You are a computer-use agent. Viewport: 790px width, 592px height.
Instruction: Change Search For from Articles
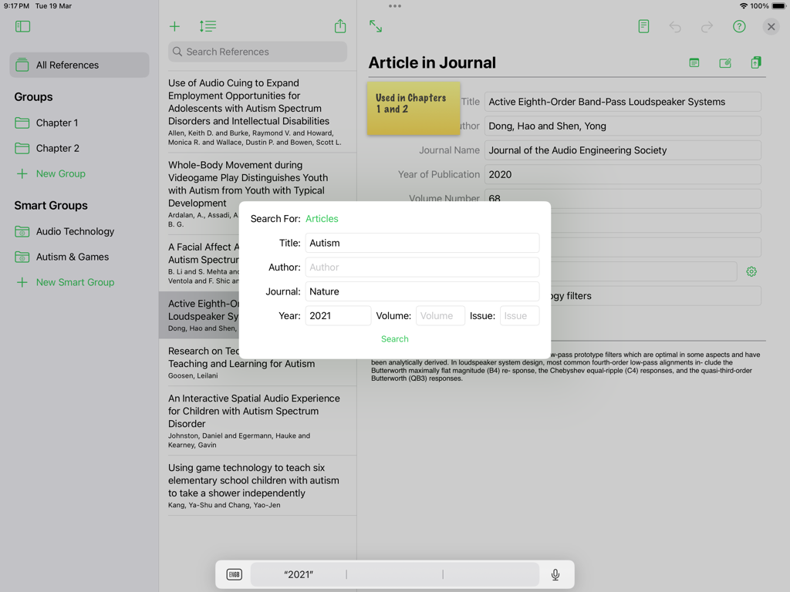[322, 218]
